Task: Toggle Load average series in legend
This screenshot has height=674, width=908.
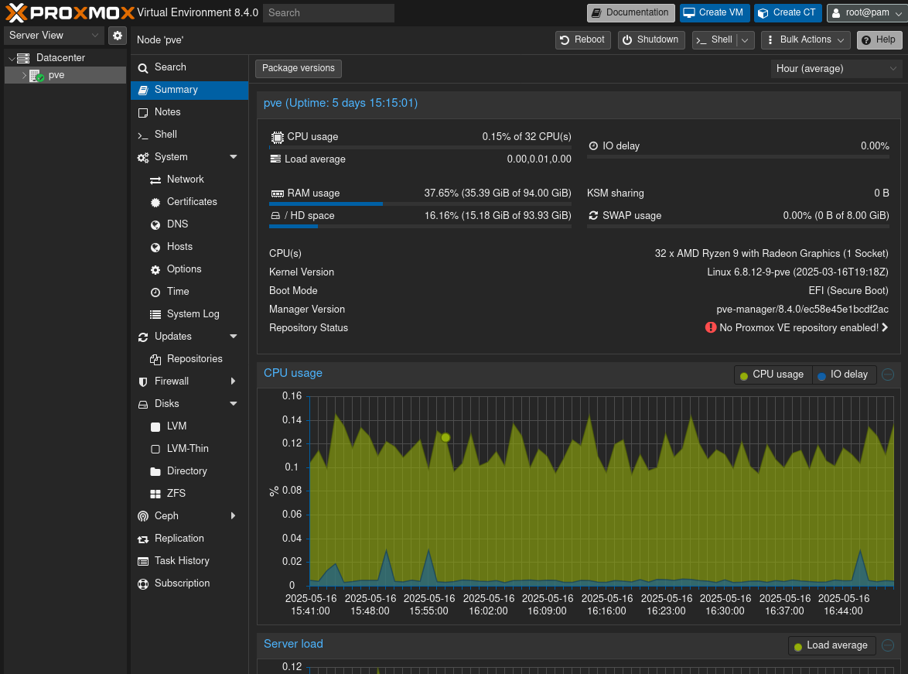Action: (831, 645)
